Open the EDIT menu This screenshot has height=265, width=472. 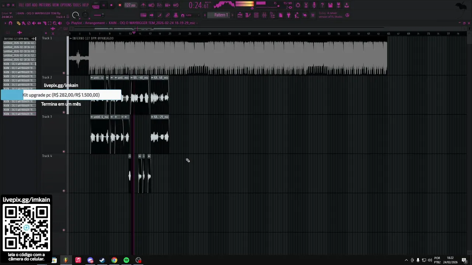point(28,5)
